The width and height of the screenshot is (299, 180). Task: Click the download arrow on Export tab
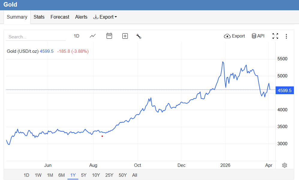pos(95,17)
